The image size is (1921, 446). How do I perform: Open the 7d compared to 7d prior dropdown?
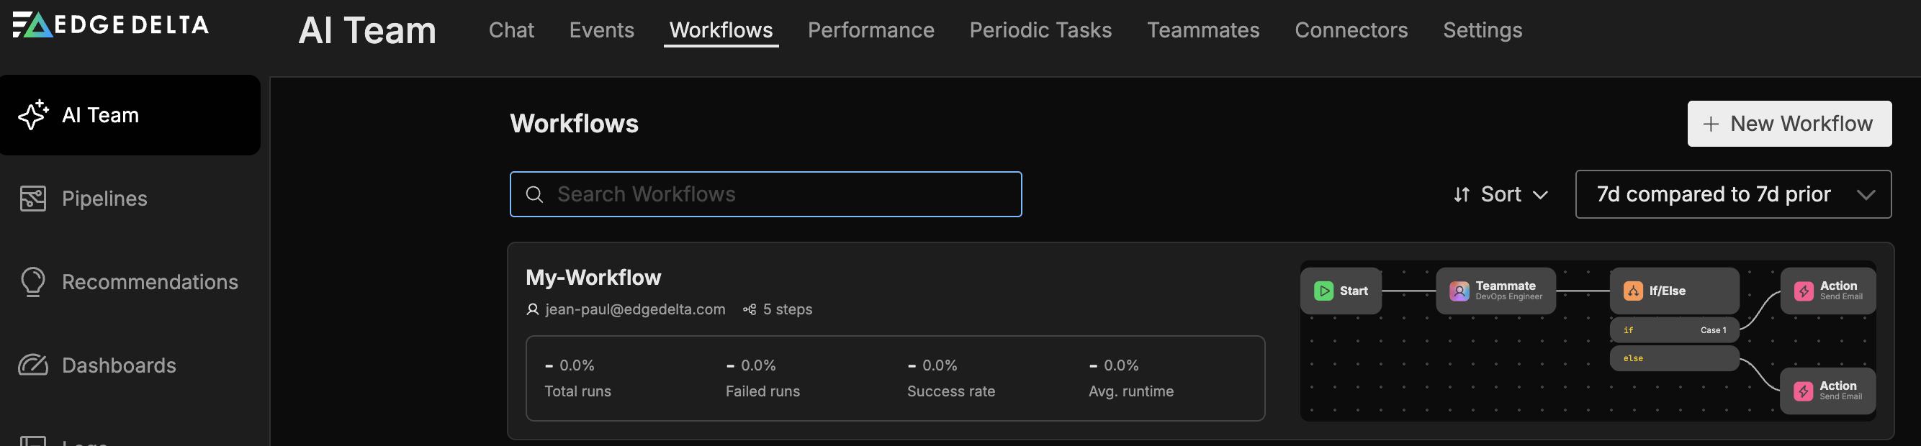1732,194
